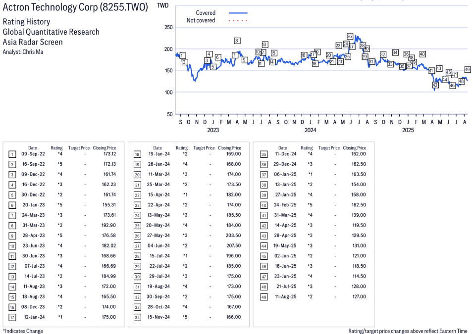Select the date 15-Nov-24 in the table
This screenshot has height=334, width=473.
coord(158,317)
